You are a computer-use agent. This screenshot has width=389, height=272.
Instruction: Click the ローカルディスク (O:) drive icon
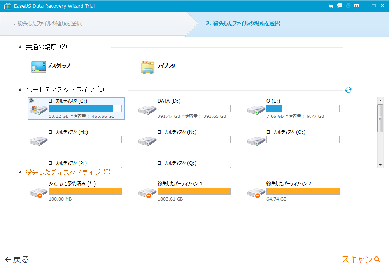click(x=256, y=141)
